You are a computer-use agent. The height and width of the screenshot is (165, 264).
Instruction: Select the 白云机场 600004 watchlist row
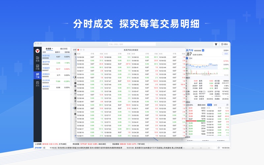(x=56, y=81)
